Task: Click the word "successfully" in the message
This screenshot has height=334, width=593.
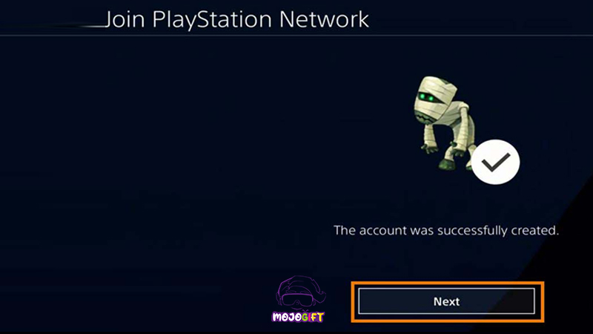Action: tap(472, 230)
